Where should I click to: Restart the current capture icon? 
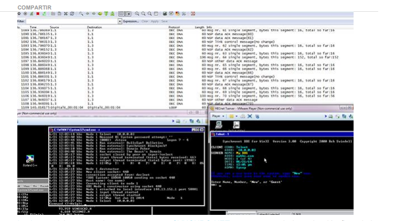(x=44, y=14)
